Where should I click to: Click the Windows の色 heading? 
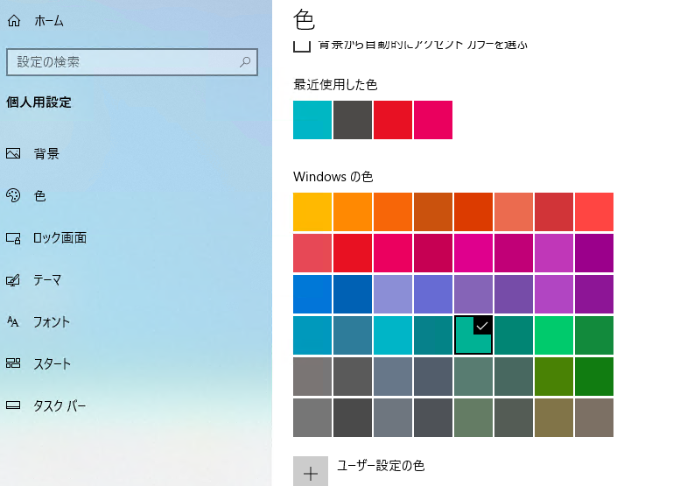[333, 177]
